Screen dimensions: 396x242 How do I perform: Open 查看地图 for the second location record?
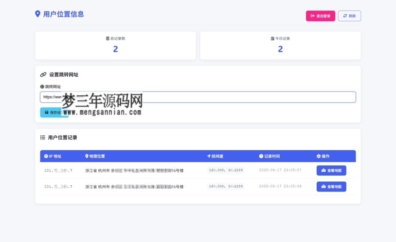(331, 186)
